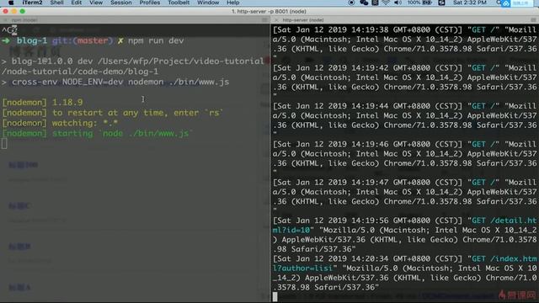The image size is (539, 303).
Task: Open the Shell menu
Action: point(56,3)
